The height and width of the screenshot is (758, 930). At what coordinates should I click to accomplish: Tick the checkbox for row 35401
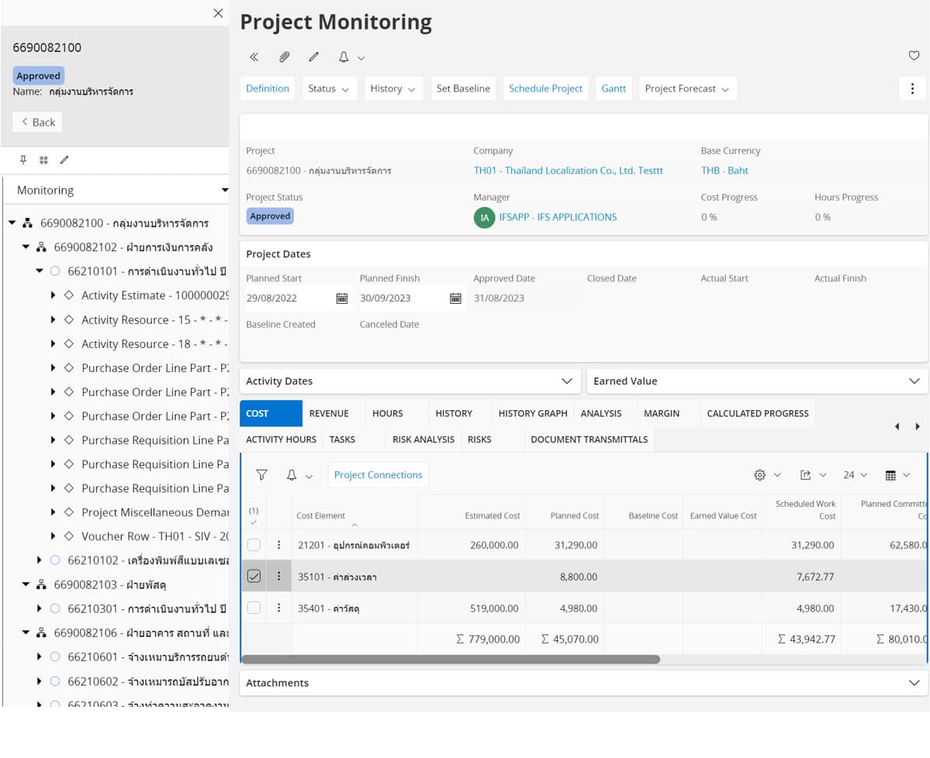click(x=254, y=608)
